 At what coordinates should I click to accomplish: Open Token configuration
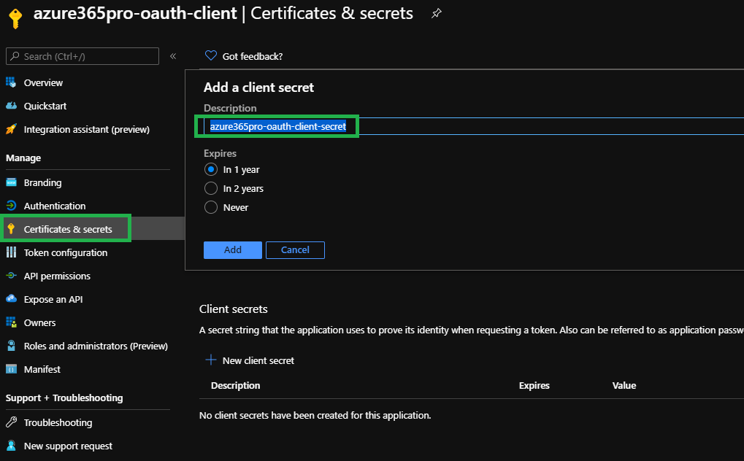click(66, 253)
